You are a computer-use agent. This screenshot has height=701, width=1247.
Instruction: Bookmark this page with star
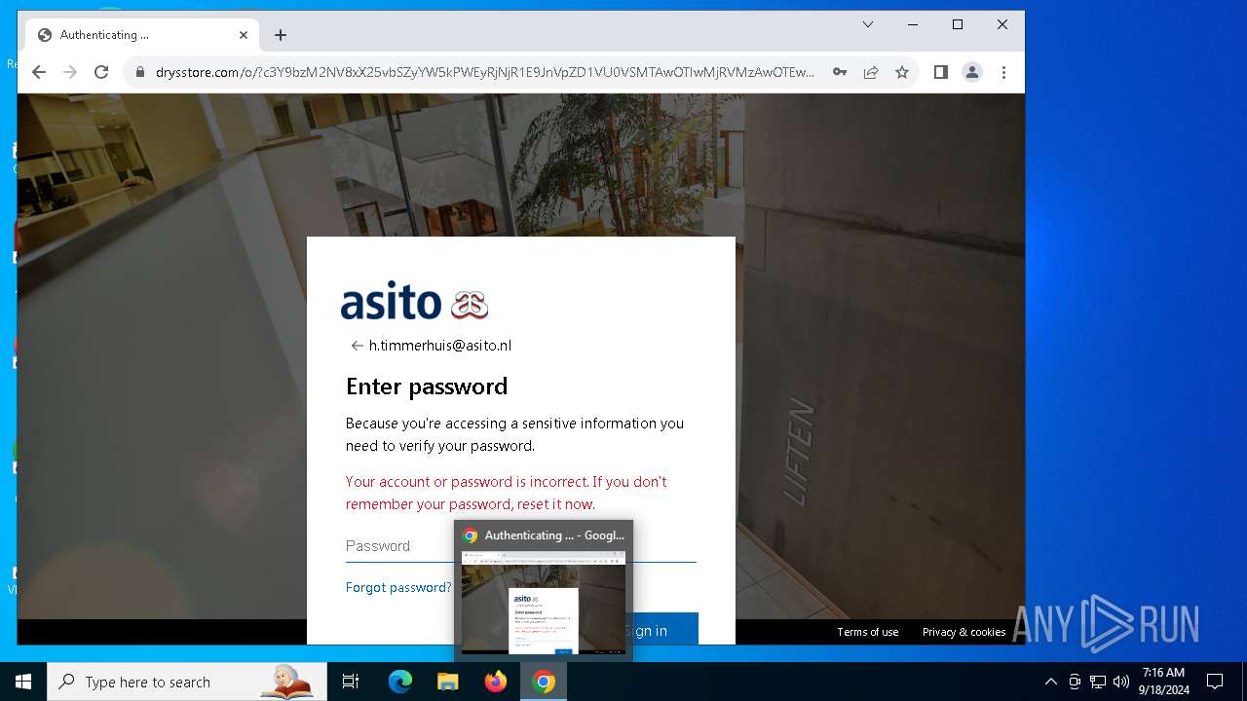[902, 72]
